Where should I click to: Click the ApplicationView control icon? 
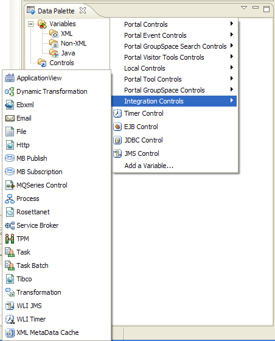[10, 78]
